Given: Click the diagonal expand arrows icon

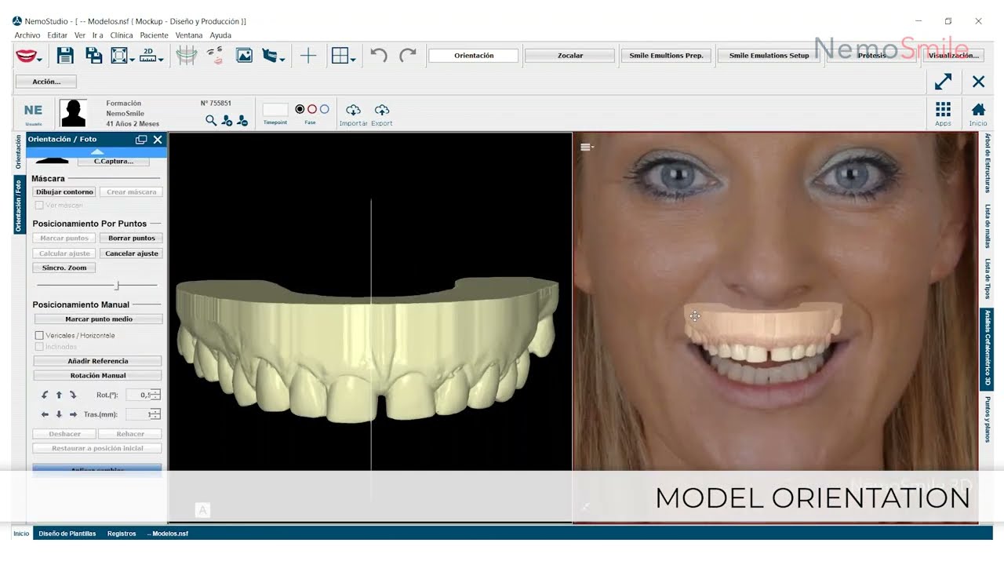Looking at the screenshot, I should pyautogui.click(x=943, y=82).
